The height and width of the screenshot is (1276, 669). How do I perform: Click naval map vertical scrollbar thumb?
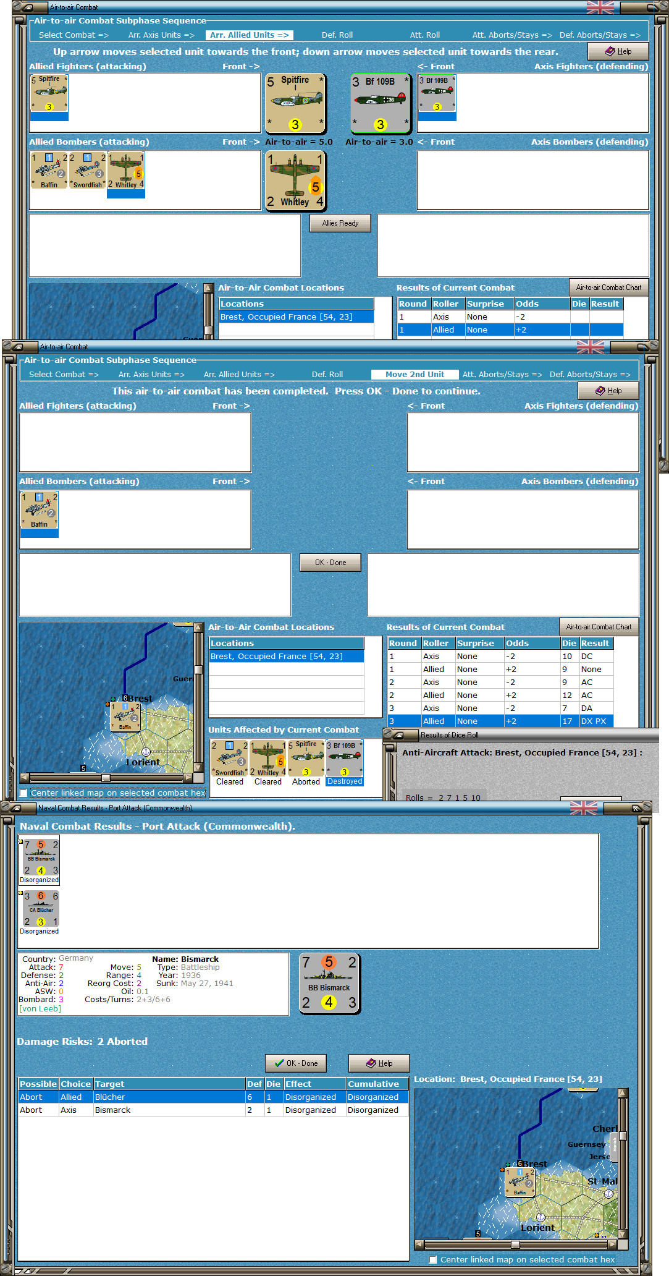click(623, 1135)
